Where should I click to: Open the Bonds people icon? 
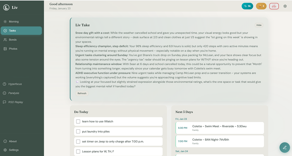(5, 40)
